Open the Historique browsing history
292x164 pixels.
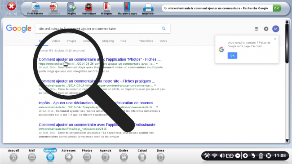click(x=89, y=9)
